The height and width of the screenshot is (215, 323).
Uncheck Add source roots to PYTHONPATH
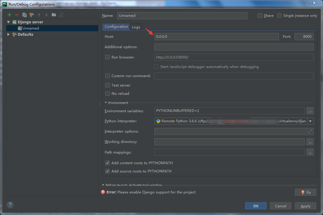[x=107, y=171]
